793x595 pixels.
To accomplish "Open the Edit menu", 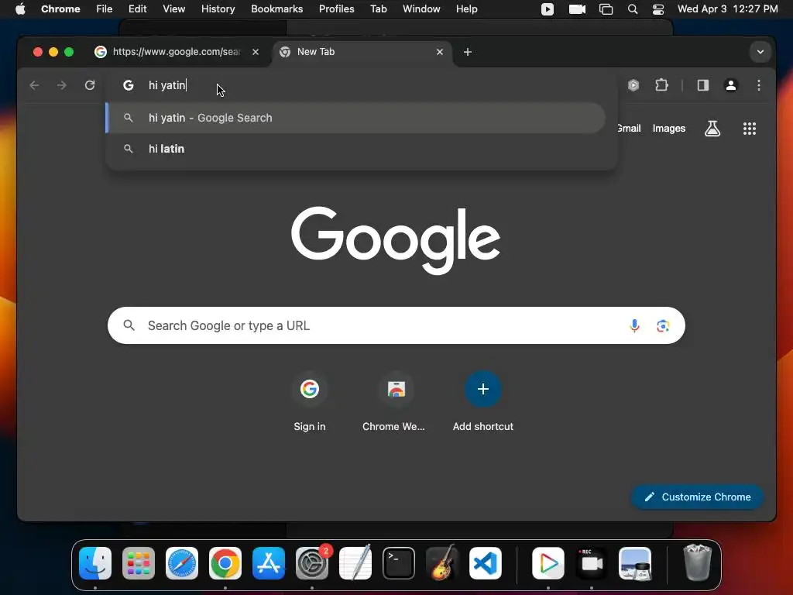I will [x=138, y=9].
